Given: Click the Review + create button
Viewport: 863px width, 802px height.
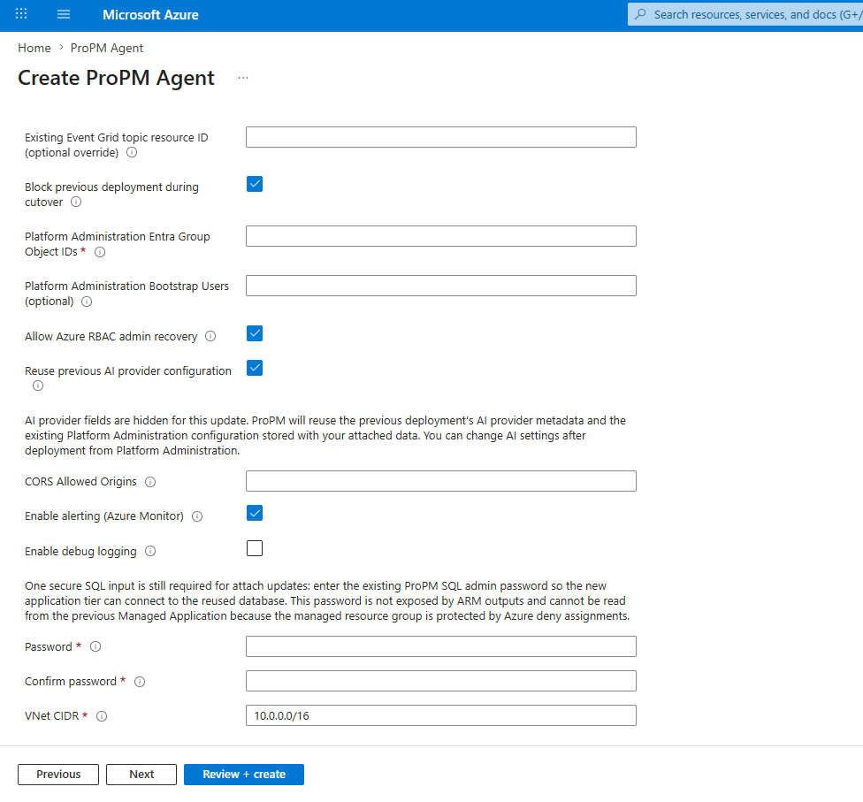Looking at the screenshot, I should coord(244,775).
